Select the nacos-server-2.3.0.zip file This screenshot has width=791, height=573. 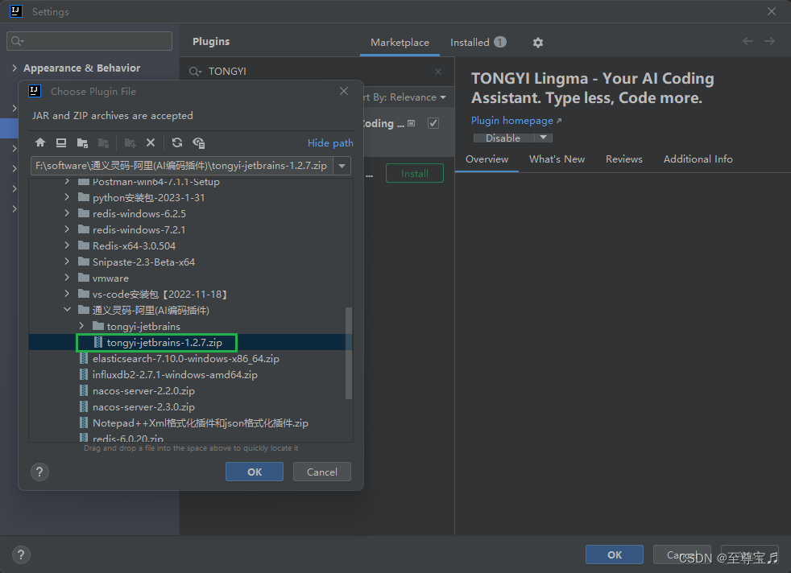coord(143,407)
